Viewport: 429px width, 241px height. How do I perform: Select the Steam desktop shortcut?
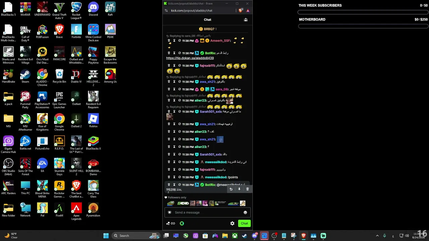[x=25, y=76]
